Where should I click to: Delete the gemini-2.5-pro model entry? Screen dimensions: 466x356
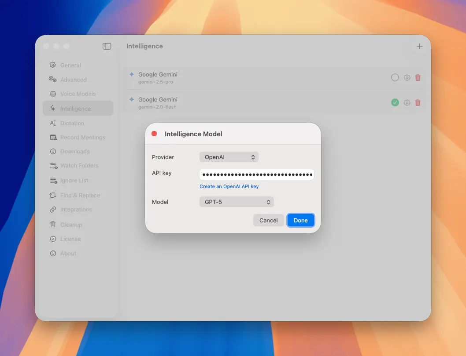pos(418,78)
